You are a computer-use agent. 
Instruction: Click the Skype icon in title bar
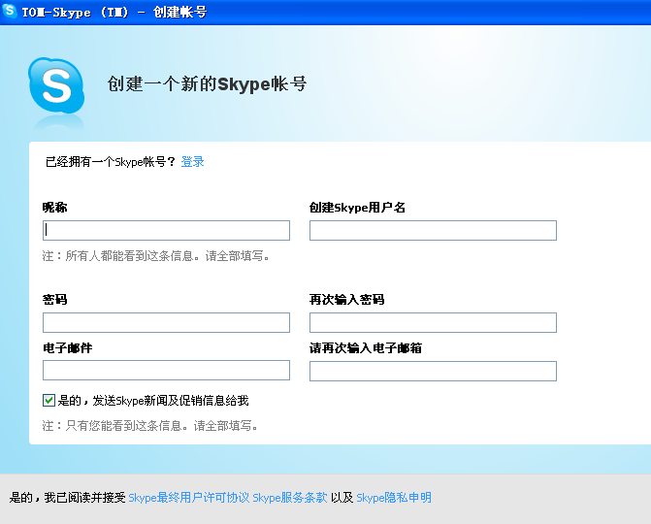10,12
